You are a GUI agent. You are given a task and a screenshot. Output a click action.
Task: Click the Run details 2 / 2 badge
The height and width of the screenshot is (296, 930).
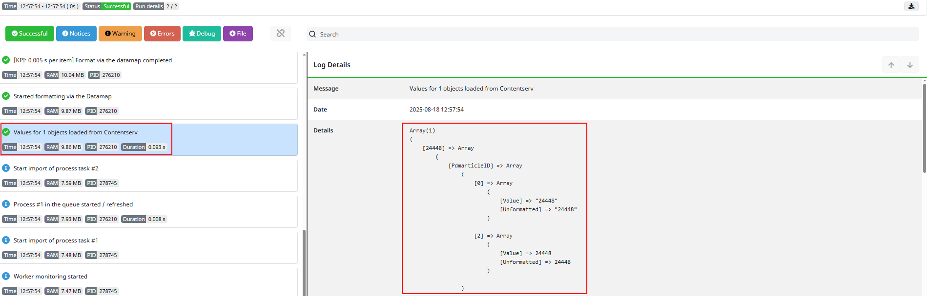coord(156,6)
